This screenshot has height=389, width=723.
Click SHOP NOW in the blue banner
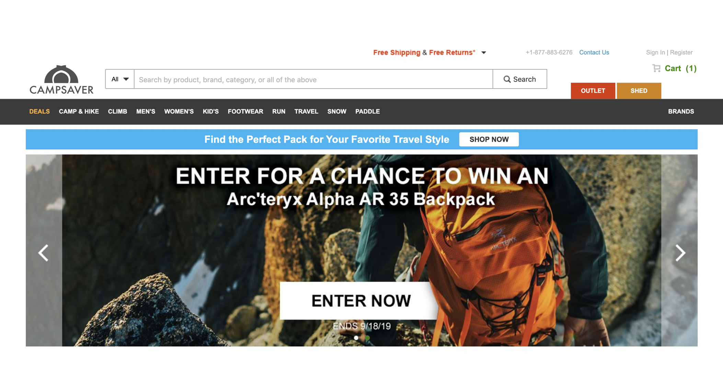click(x=489, y=140)
